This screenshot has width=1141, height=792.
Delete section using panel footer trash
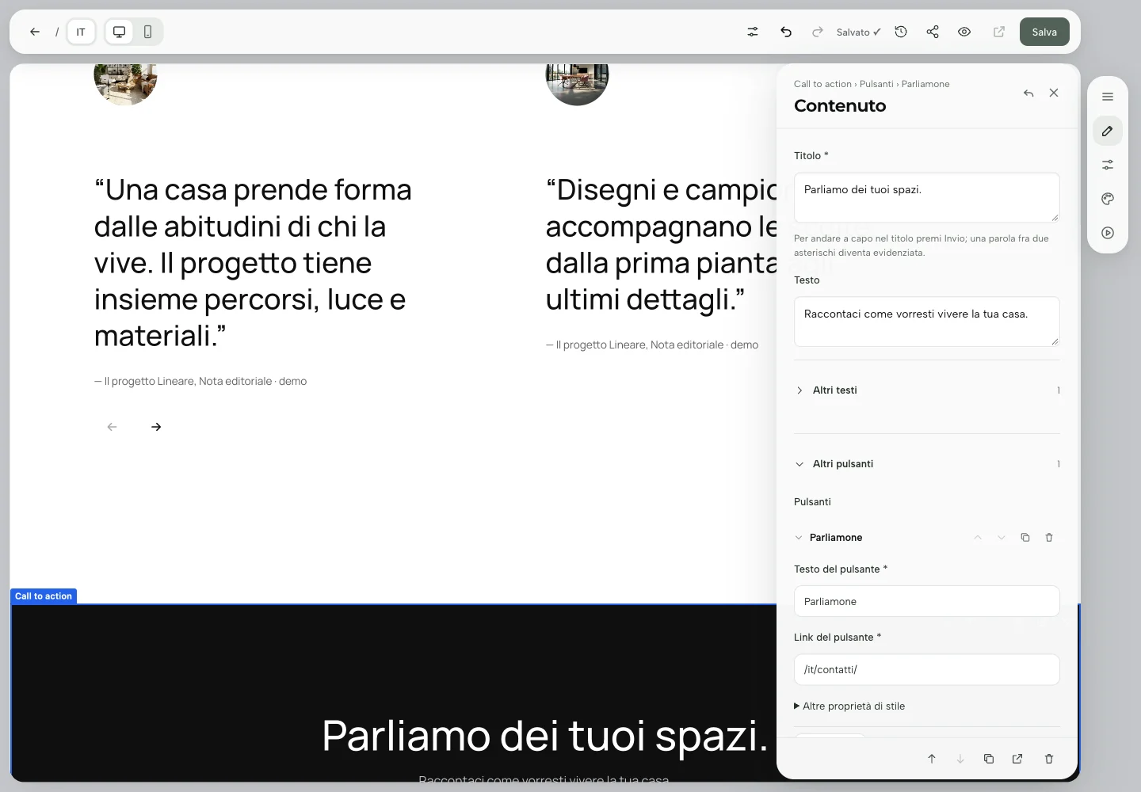pyautogui.click(x=1049, y=759)
